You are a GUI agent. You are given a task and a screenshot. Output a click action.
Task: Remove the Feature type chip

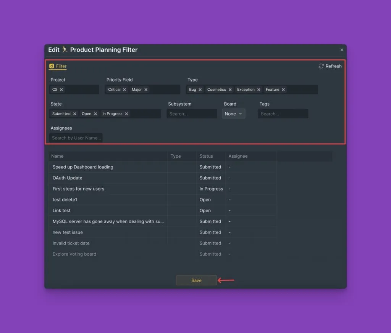point(284,89)
